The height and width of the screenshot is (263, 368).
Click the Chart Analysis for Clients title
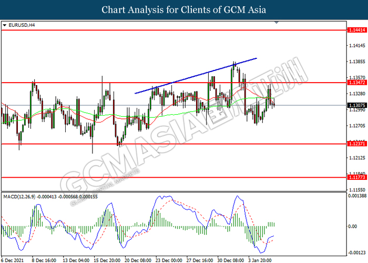click(x=184, y=9)
